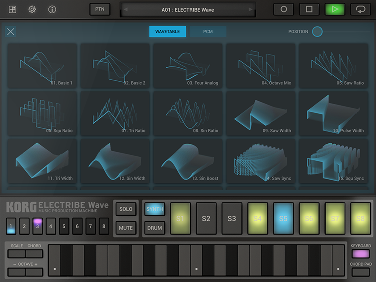Select synth part S2
This screenshot has height=282, width=376.
tap(206, 218)
